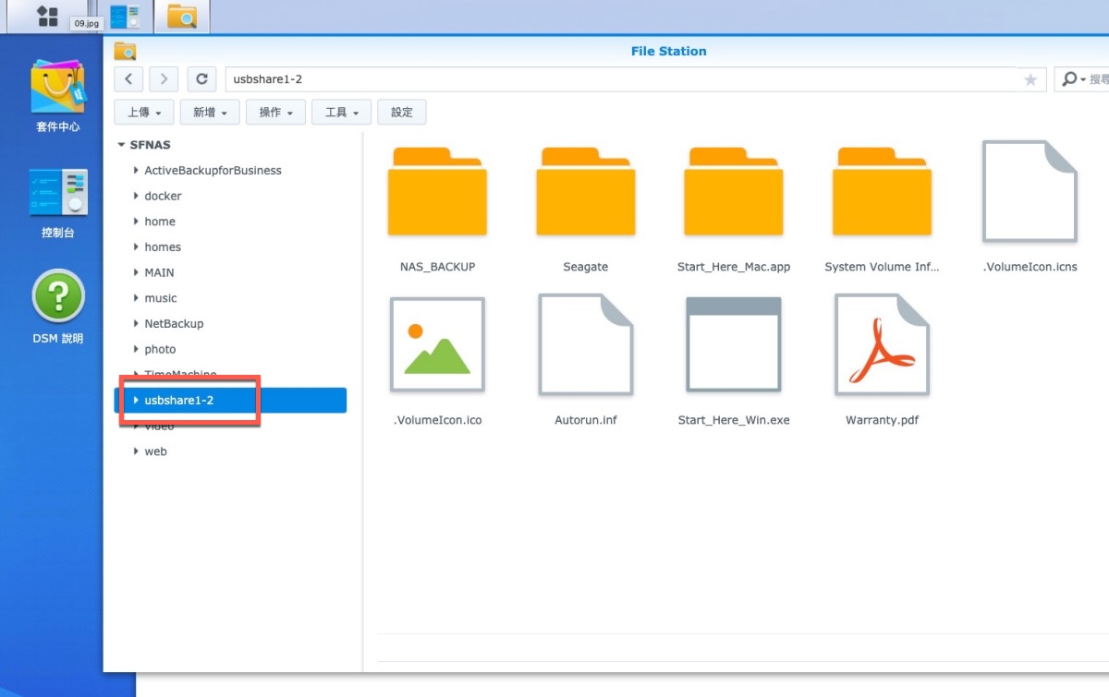
Task: Collapse the SFNAS root tree node
Action: (121, 145)
